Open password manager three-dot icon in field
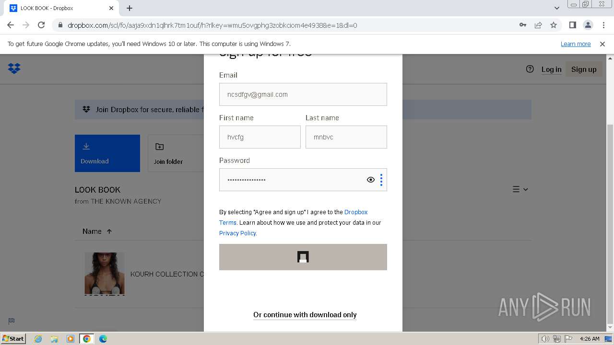This screenshot has height=345, width=614. (x=381, y=180)
